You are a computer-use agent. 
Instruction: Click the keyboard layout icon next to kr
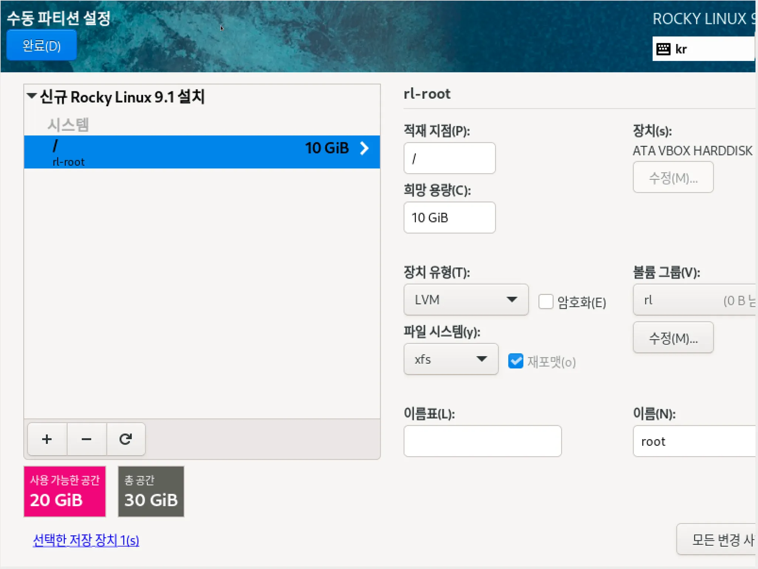663,49
